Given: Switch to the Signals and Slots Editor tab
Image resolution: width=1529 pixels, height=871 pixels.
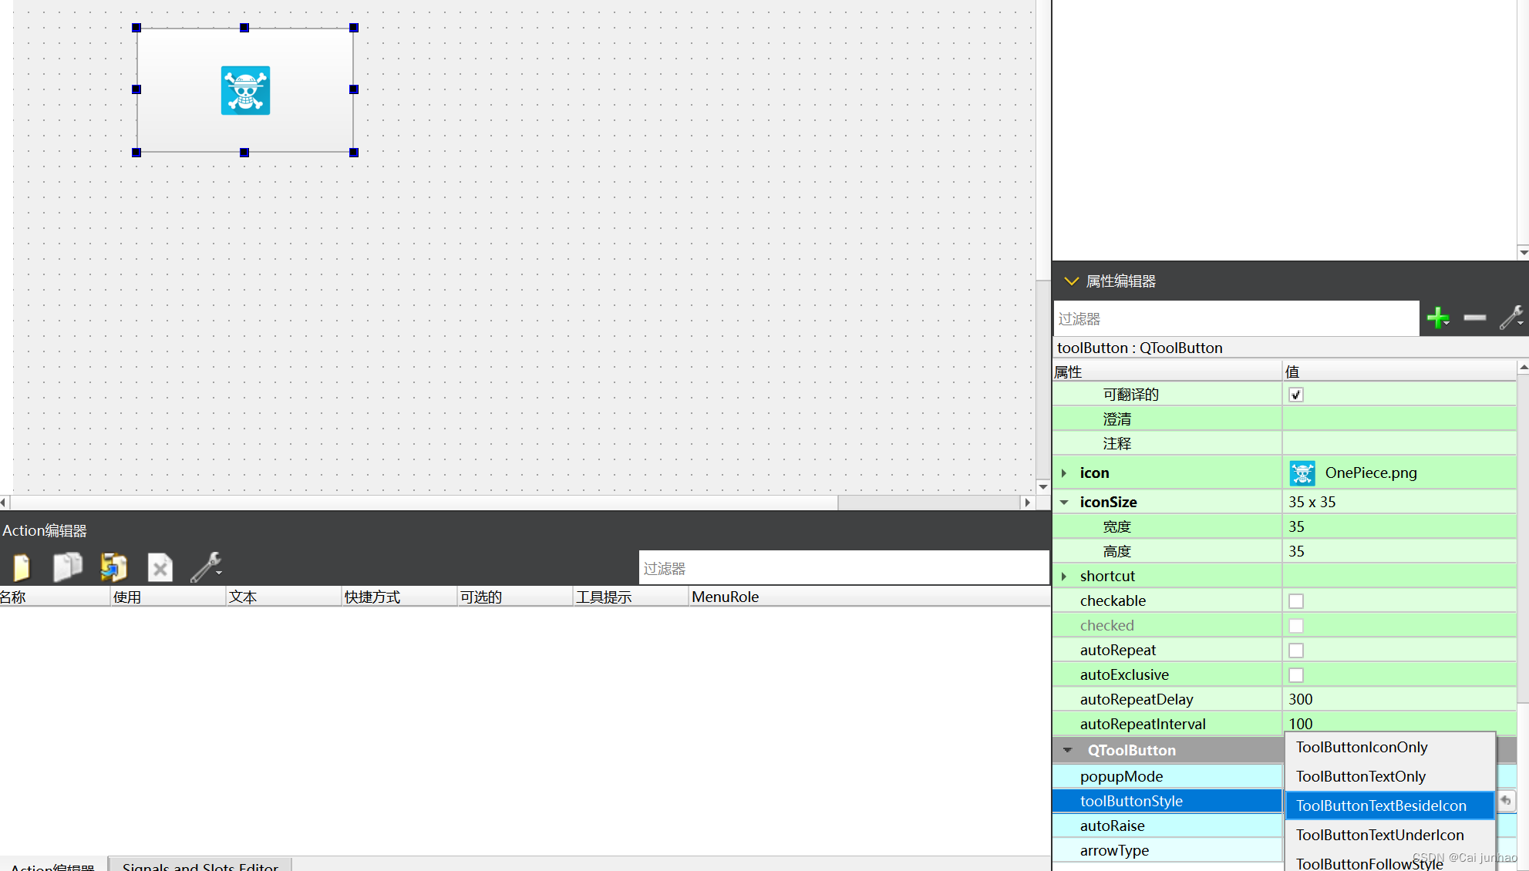Looking at the screenshot, I should (x=200, y=865).
